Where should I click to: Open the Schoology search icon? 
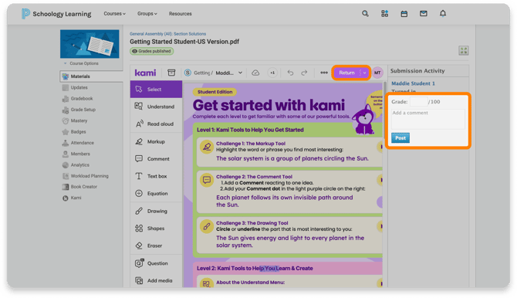click(365, 14)
